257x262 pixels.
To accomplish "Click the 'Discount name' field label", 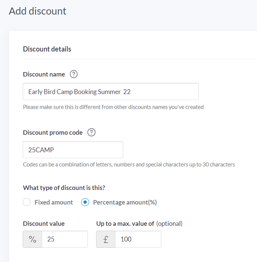I will point(44,74).
